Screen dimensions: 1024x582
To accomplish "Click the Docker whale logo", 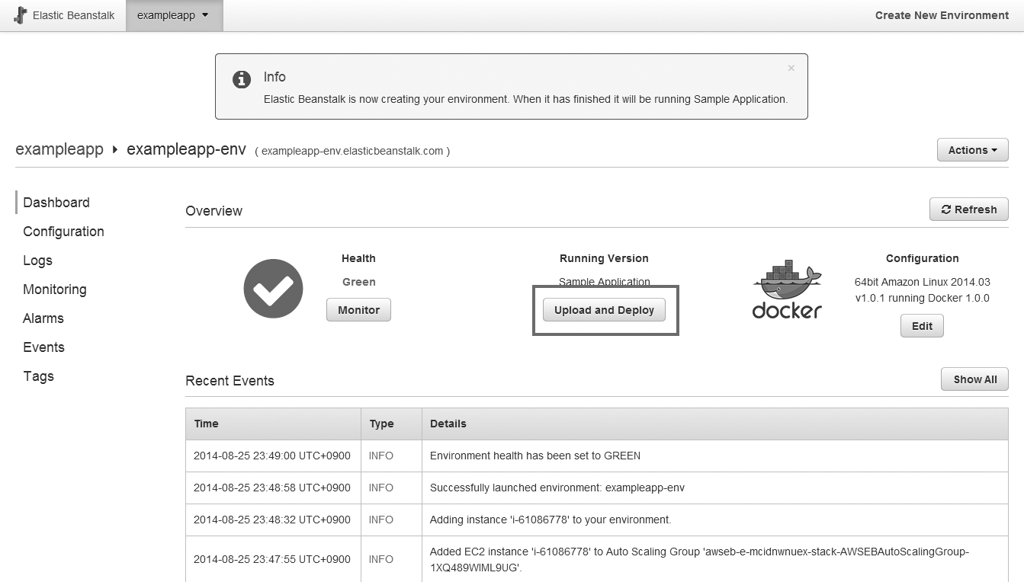I will [787, 291].
